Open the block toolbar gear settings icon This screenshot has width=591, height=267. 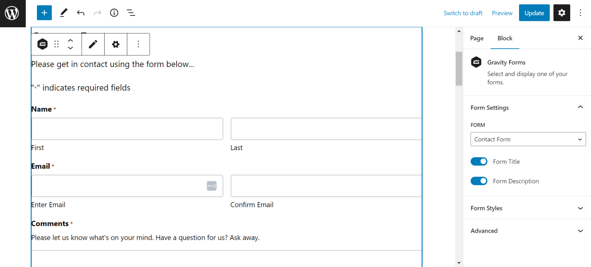[x=116, y=44]
